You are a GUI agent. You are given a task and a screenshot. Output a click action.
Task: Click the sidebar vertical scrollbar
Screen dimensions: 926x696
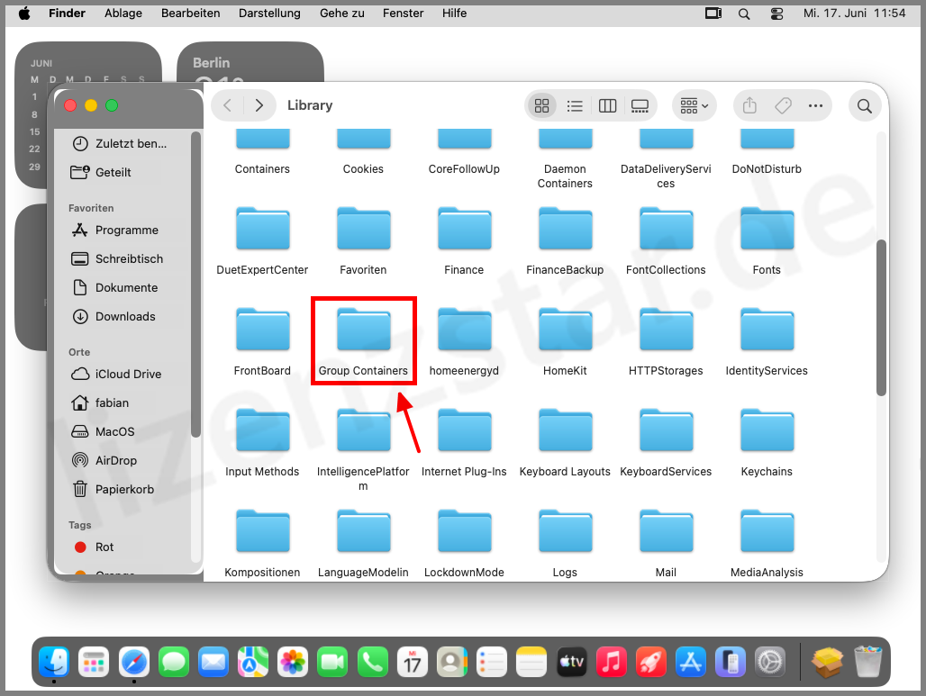(196, 285)
